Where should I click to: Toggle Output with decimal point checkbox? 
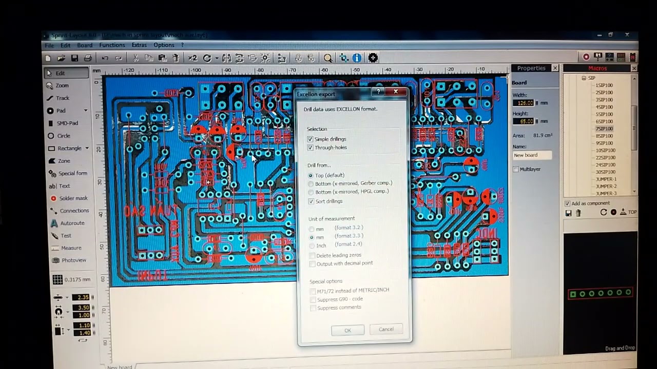pos(312,264)
